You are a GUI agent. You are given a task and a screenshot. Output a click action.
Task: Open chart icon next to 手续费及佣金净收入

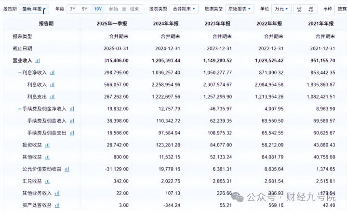[72, 109]
